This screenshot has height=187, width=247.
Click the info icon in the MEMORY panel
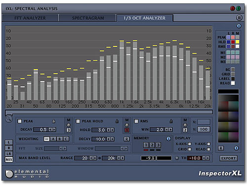tap(168, 139)
